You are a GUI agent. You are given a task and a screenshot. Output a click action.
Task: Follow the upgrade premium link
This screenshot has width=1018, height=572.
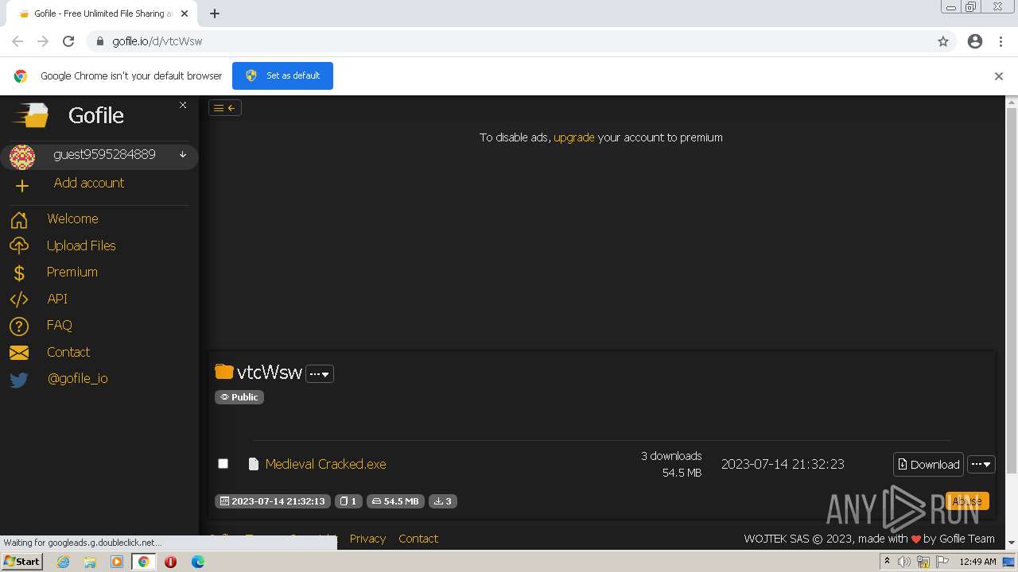574,137
